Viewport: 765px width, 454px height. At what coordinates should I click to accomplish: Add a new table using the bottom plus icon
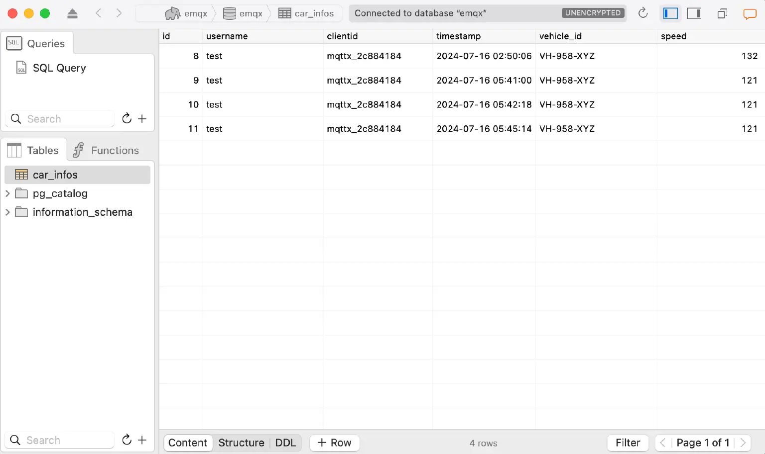point(142,440)
